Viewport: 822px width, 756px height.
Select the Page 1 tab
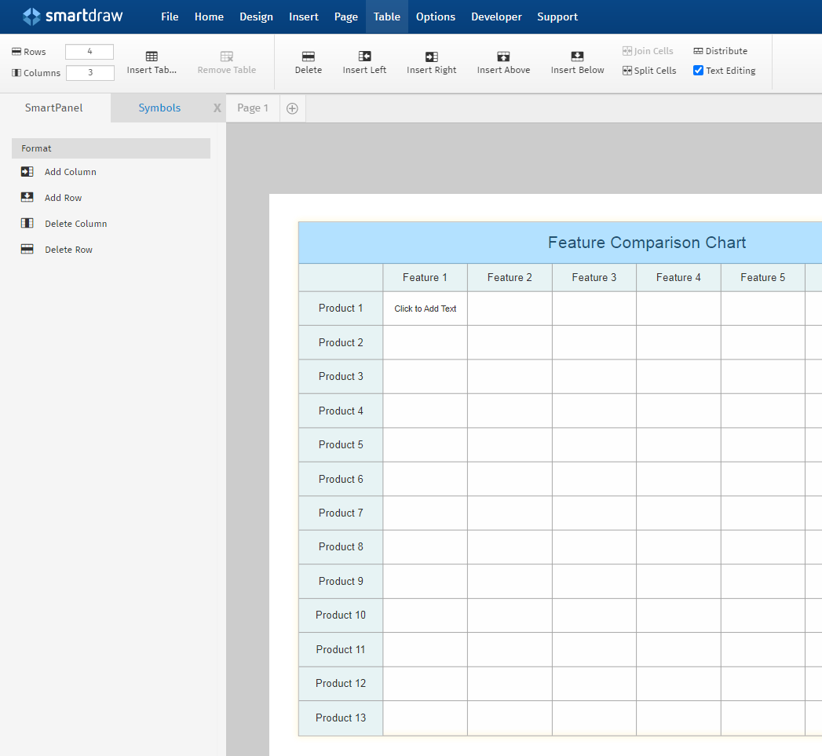[x=253, y=108]
